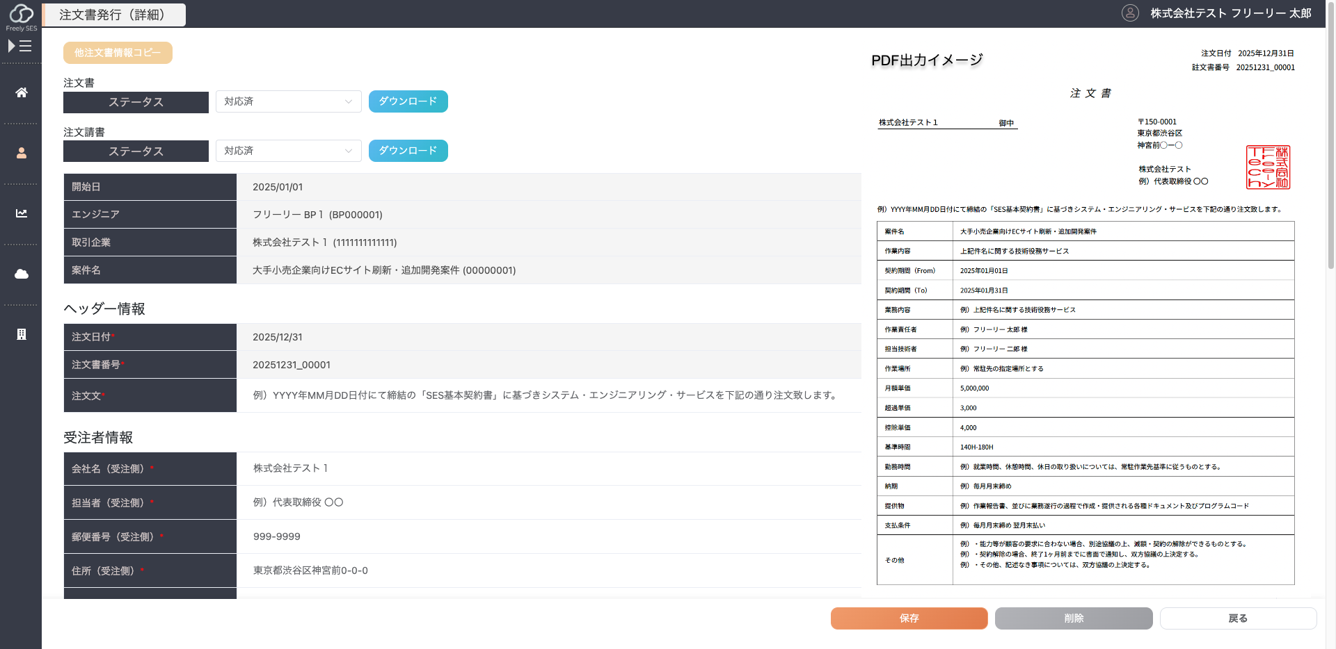The width and height of the screenshot is (1336, 649).
Task: Open the company building icon in the sidebar
Action: [22, 334]
